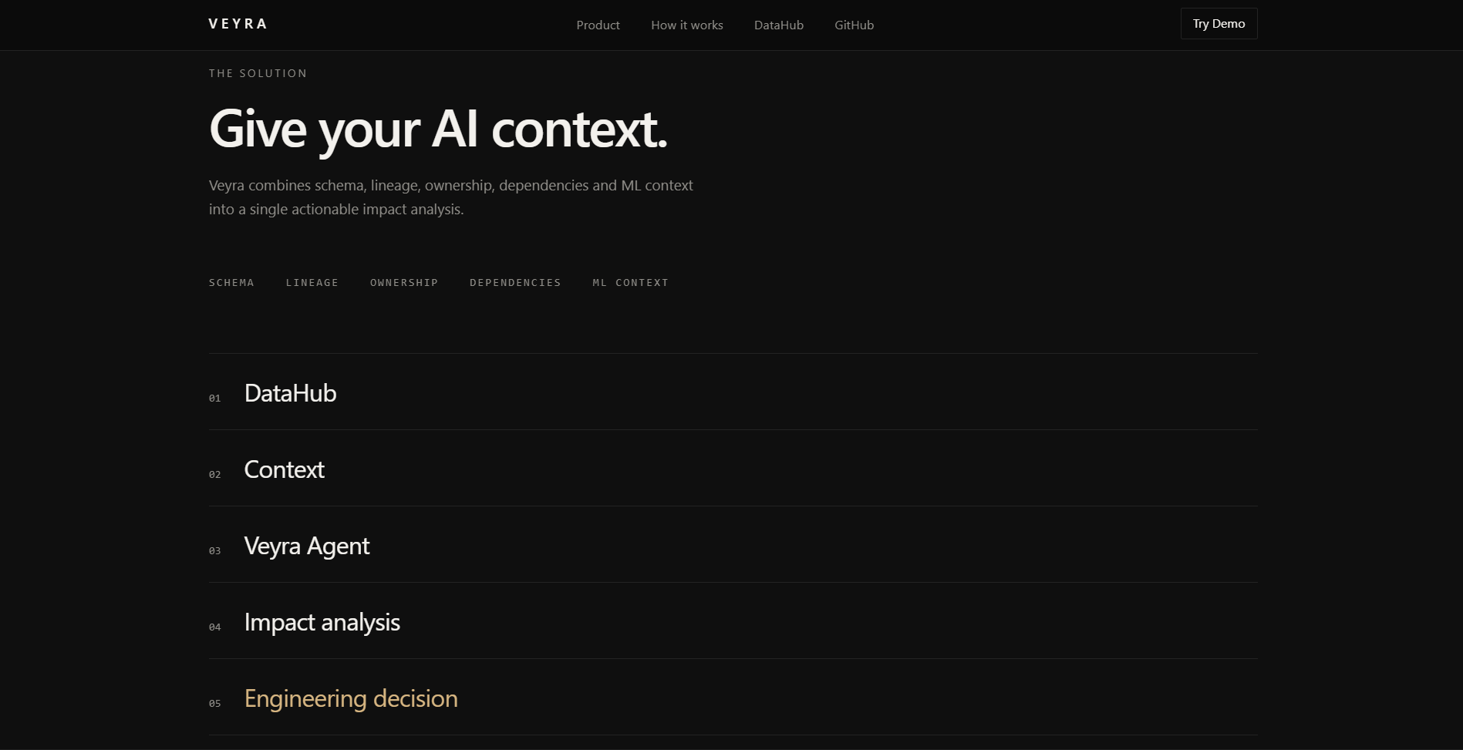Viewport: 1463px width, 750px height.
Task: Click step number 01 label
Action: coord(214,399)
